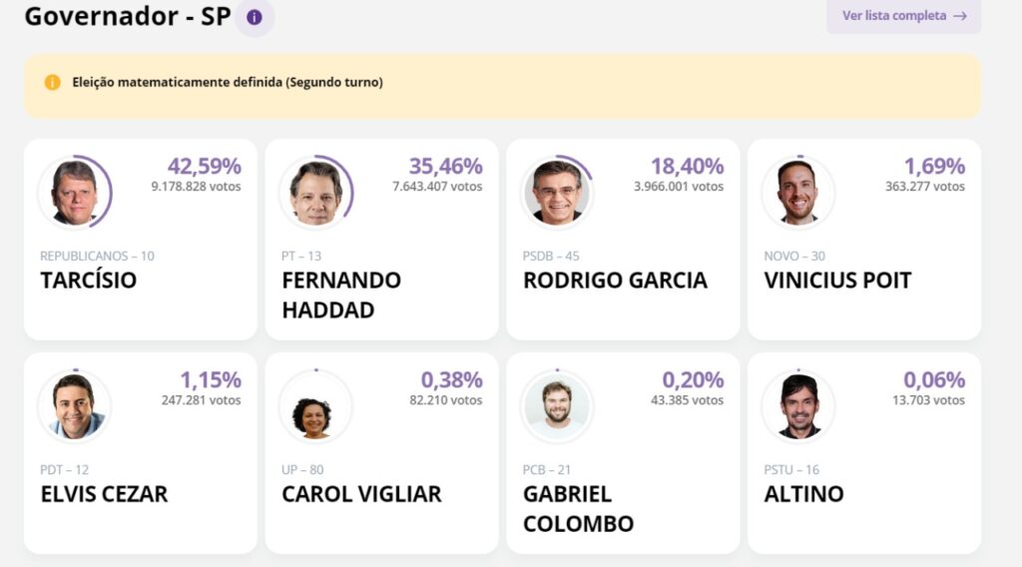Select Altino's portrait
1022x567 pixels.
[798, 405]
